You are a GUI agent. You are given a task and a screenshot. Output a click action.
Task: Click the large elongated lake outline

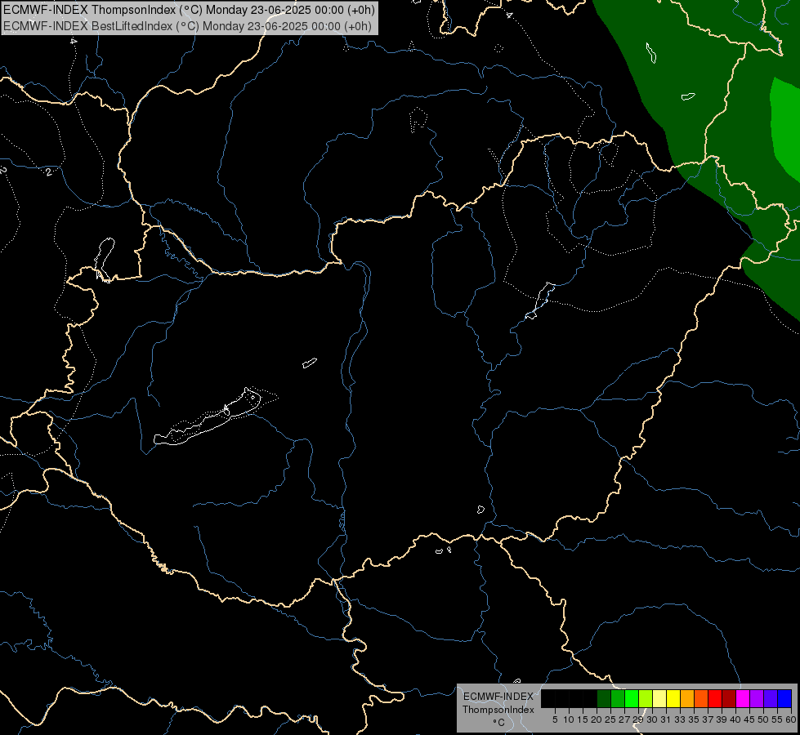coord(208,416)
